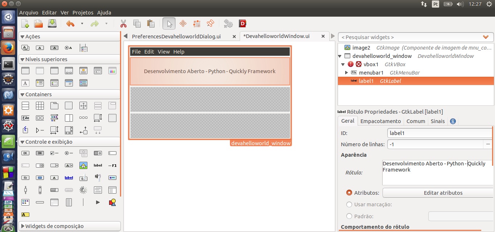The image size is (495, 232).
Task: Select the drag and resize mode tool
Action: 183,24
